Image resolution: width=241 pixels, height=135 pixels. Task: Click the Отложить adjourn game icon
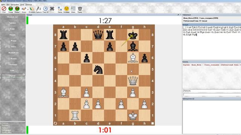pos(32,9)
